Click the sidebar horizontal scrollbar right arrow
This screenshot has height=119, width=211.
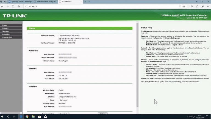click(21, 113)
